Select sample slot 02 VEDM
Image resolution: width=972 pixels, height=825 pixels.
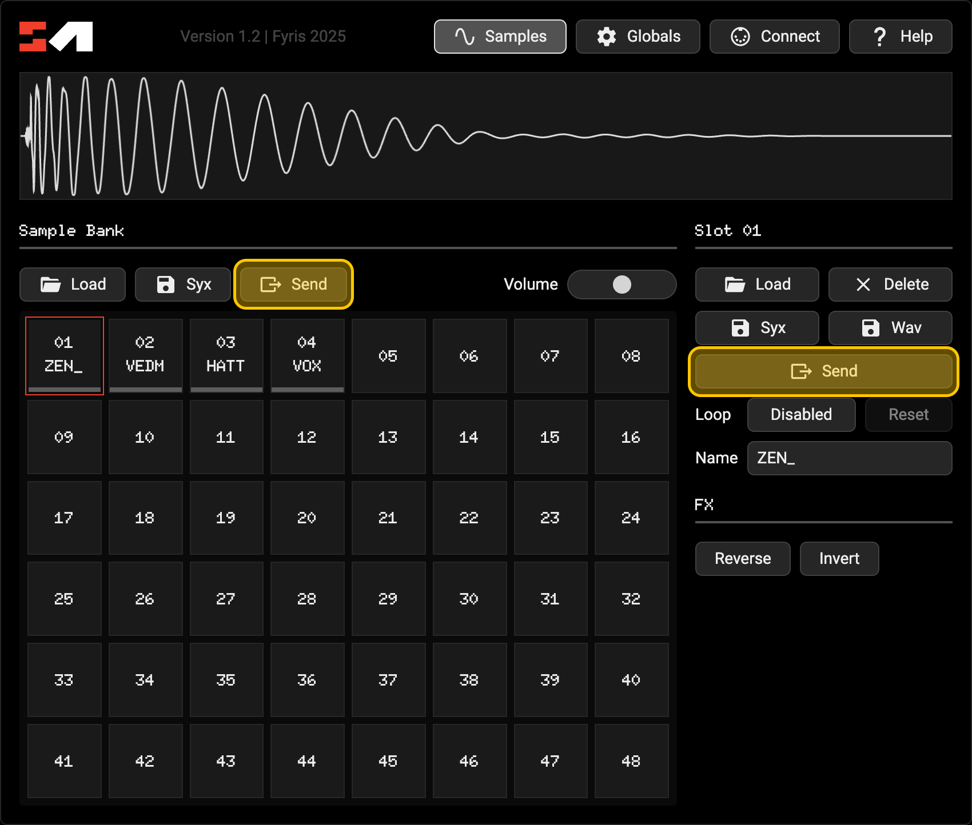click(145, 355)
